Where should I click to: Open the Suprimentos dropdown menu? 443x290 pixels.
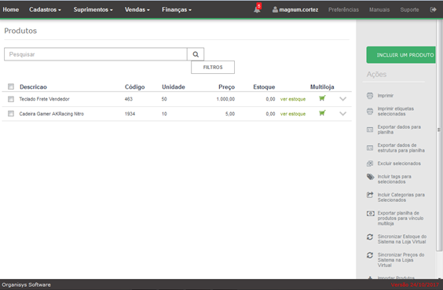pyautogui.click(x=93, y=9)
